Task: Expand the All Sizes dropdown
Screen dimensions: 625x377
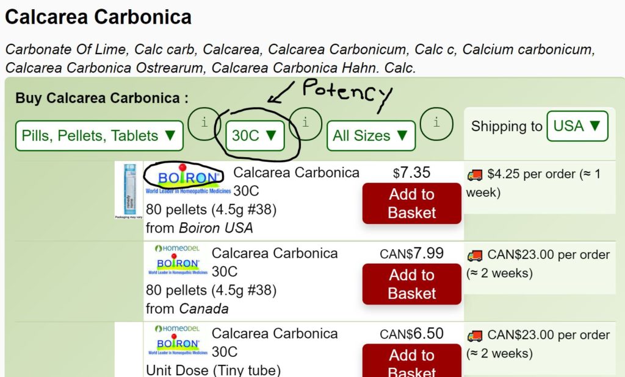Action: tap(370, 136)
